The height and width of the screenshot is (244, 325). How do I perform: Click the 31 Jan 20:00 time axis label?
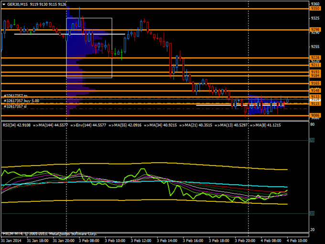pos(64,240)
